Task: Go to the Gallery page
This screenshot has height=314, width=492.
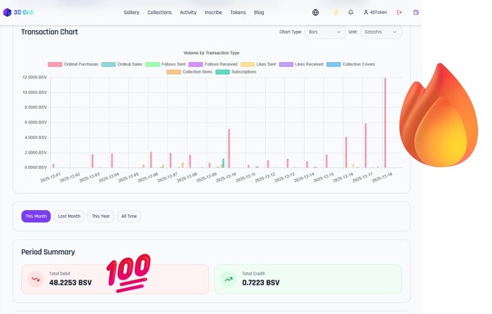Action: tap(131, 12)
